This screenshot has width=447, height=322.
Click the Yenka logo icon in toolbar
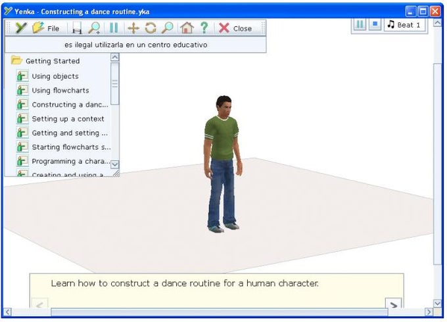[x=21, y=28]
